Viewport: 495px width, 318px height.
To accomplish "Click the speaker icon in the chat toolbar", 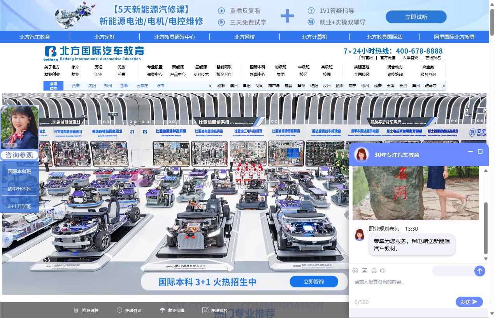I will click(383, 271).
